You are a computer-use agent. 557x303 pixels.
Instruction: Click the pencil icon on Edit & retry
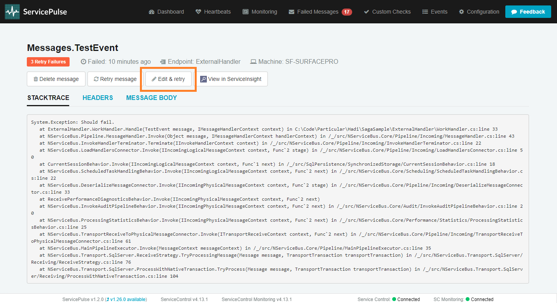(154, 79)
